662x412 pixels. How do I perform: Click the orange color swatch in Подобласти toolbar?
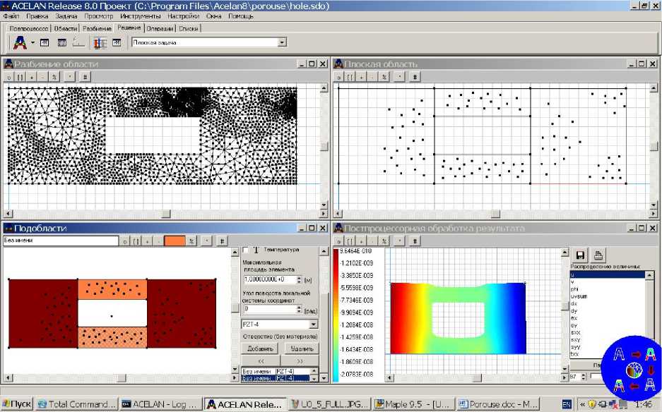[x=175, y=241]
